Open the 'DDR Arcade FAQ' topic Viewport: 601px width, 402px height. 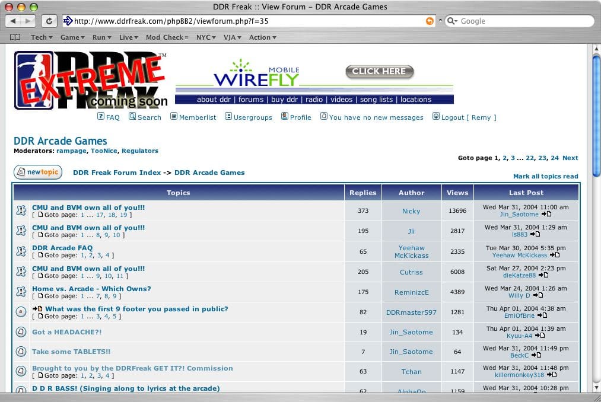click(62, 248)
